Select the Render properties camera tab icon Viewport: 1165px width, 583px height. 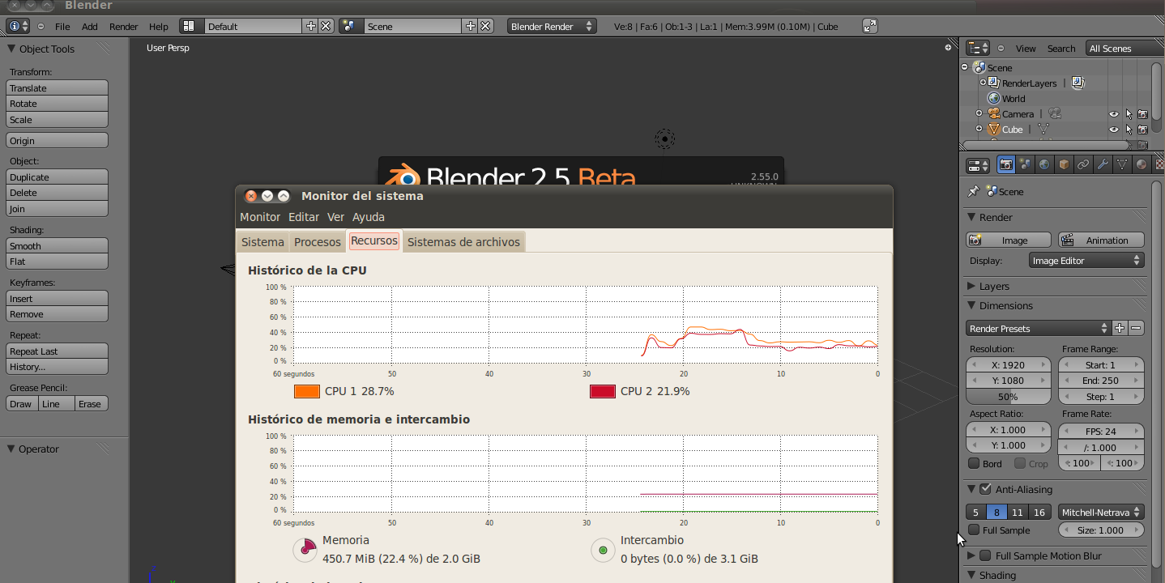[1006, 165]
